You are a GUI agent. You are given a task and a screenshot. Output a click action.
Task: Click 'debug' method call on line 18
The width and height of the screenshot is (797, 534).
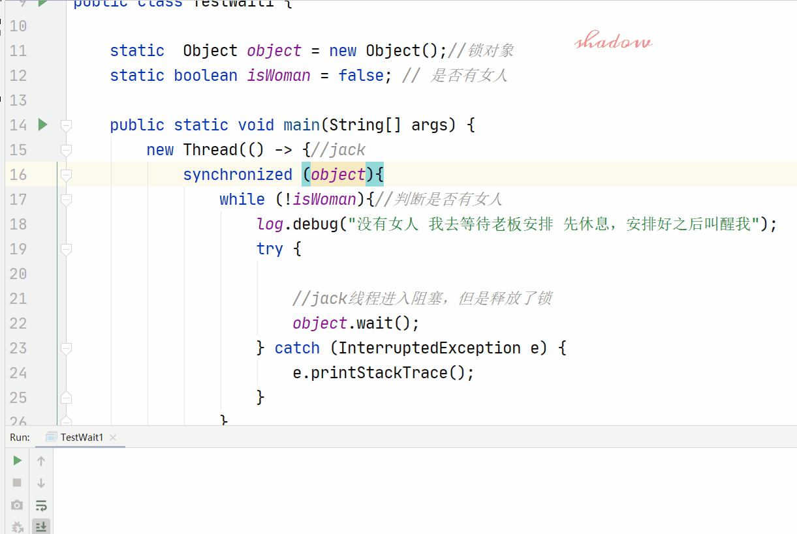click(315, 224)
